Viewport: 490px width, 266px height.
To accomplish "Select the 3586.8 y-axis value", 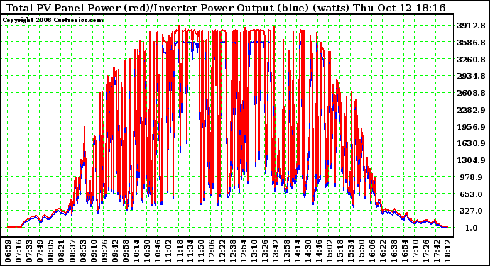I will [471, 43].
